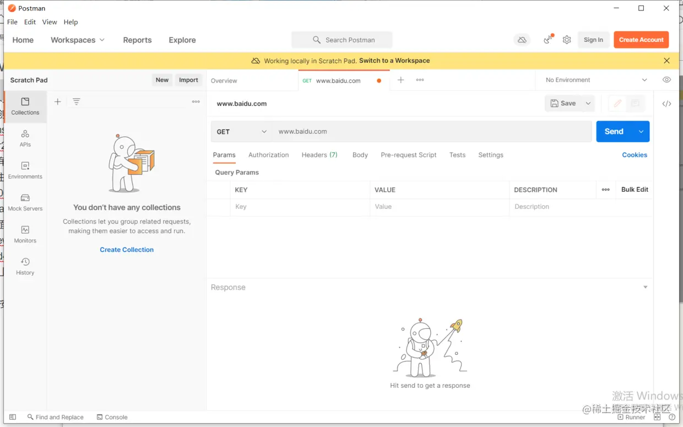This screenshot has width=683, height=427.
Task: Switch to the Tests tab
Action: pyautogui.click(x=457, y=155)
